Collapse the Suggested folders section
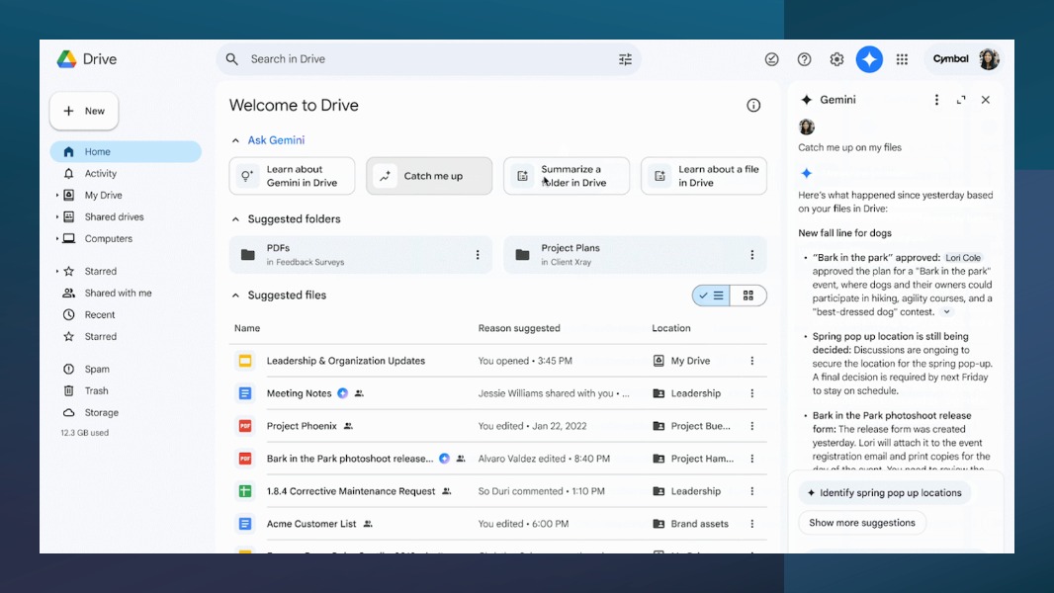This screenshot has width=1054, height=593. [x=235, y=219]
